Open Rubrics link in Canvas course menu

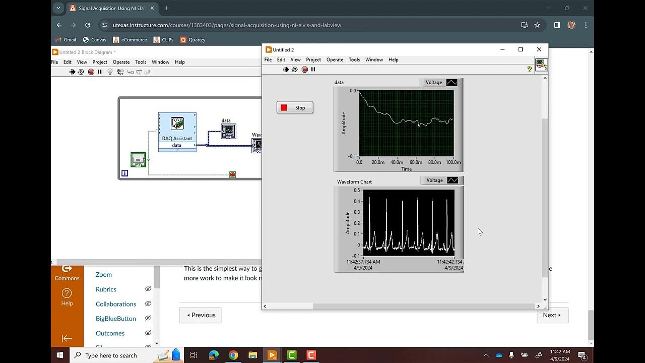106,289
